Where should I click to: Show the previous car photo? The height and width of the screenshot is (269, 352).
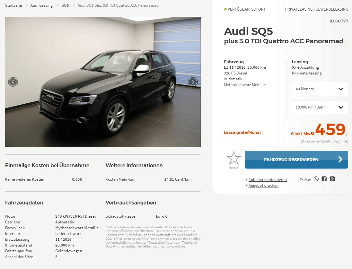[13, 82]
